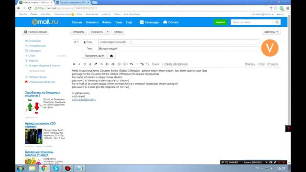Open the font size dropdown
The width and height of the screenshot is (306, 172).
click(101, 64)
